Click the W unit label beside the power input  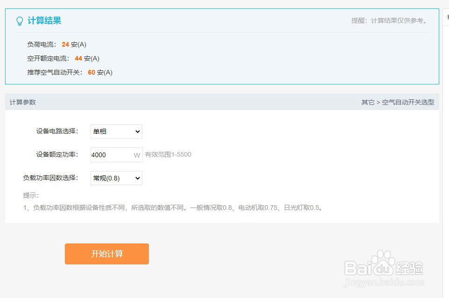click(136, 155)
